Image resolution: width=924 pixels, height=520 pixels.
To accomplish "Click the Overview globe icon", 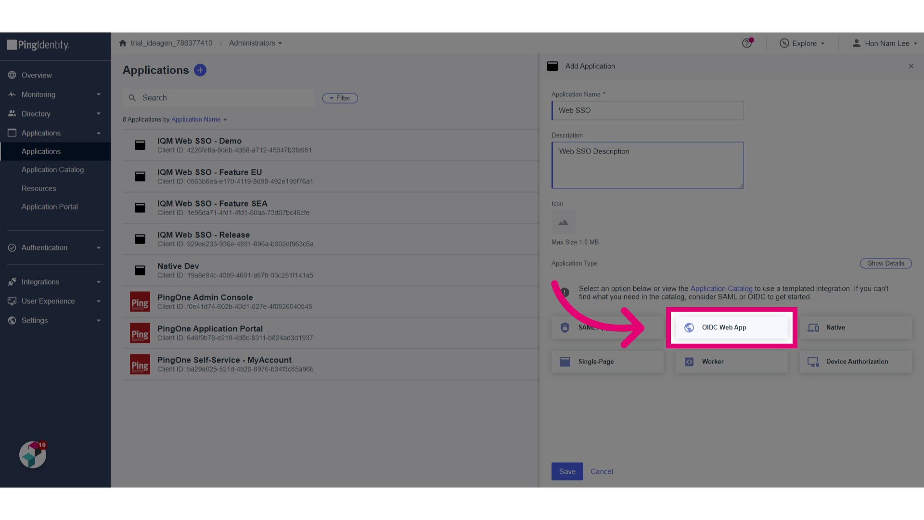I will [x=12, y=75].
